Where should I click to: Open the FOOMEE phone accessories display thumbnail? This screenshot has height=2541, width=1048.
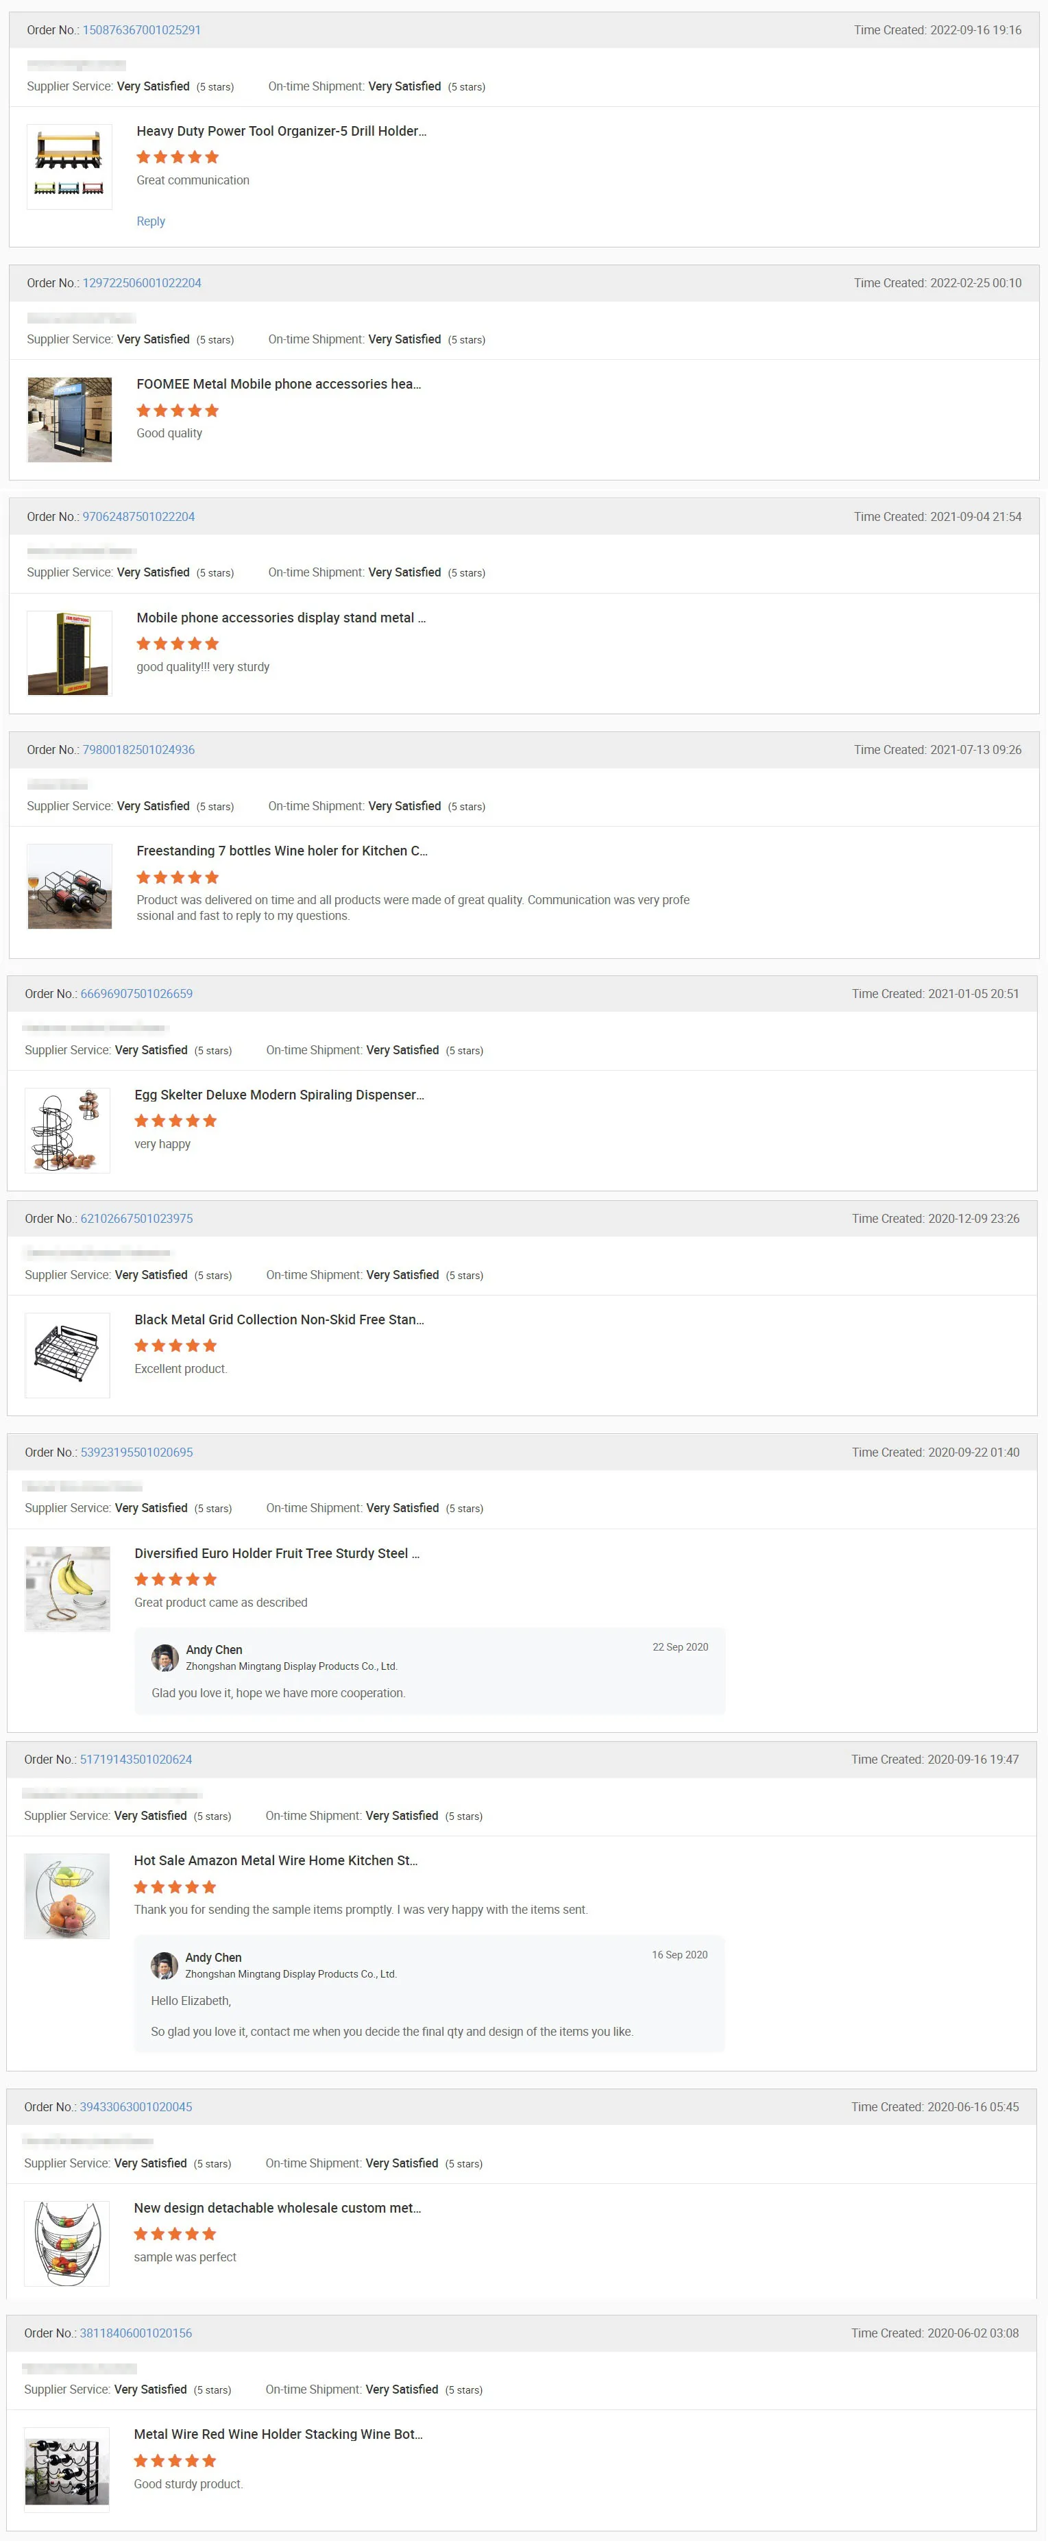click(x=69, y=420)
